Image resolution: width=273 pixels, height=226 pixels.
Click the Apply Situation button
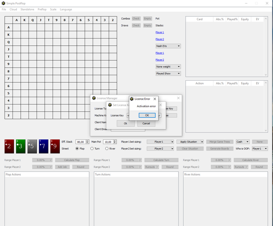click(x=188, y=142)
